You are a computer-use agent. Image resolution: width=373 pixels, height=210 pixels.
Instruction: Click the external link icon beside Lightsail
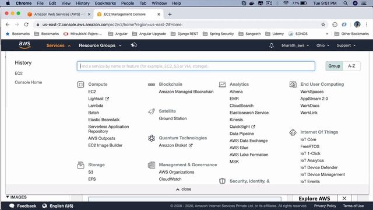(x=107, y=99)
